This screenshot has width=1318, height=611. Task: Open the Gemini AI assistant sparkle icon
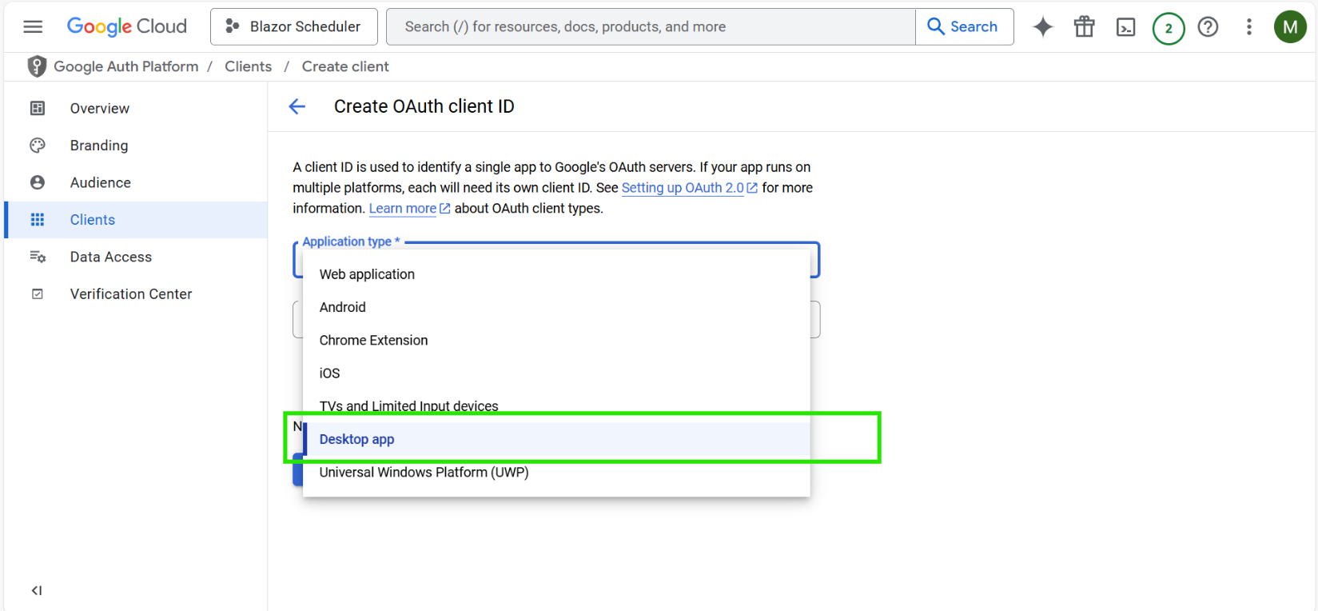1043,27
